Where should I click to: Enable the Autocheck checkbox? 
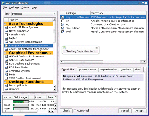click(x=75, y=111)
